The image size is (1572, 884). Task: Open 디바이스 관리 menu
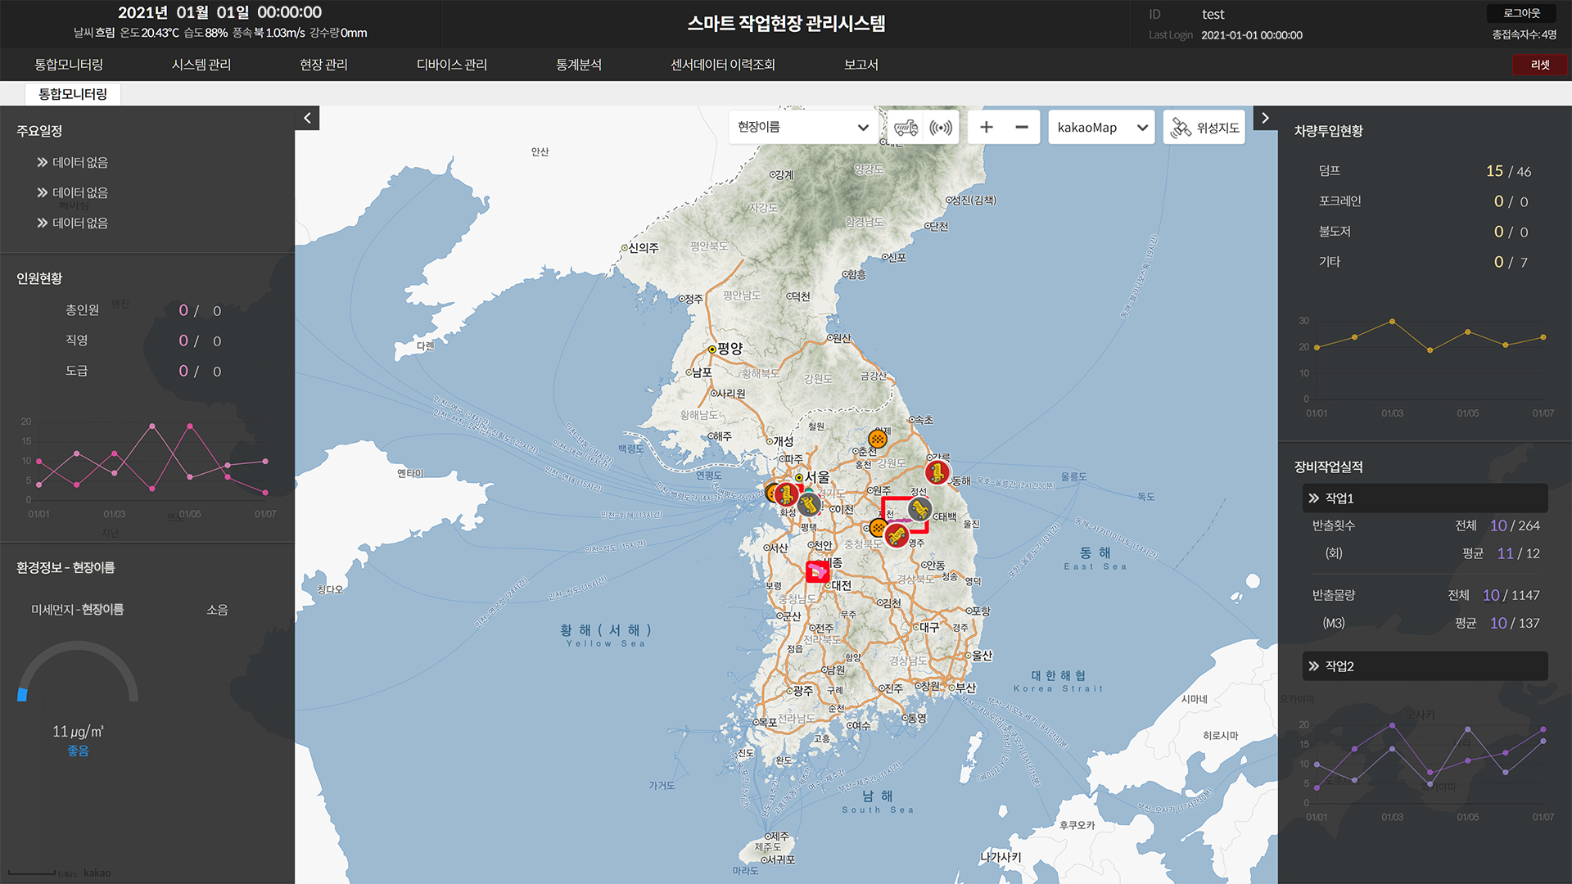pyautogui.click(x=452, y=65)
